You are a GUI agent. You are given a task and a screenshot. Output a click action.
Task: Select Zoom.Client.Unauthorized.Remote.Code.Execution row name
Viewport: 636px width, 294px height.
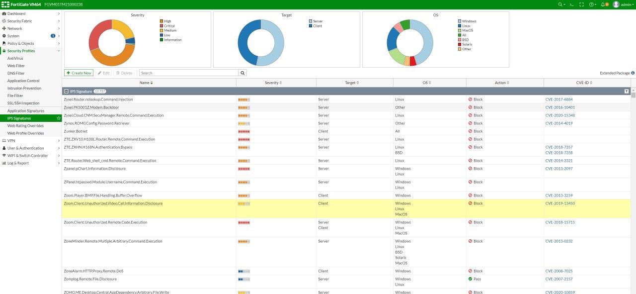(105, 222)
